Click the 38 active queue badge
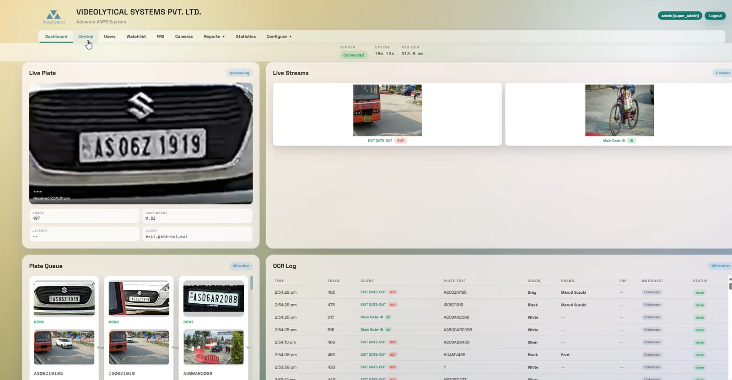The width and height of the screenshot is (732, 380). (241, 266)
